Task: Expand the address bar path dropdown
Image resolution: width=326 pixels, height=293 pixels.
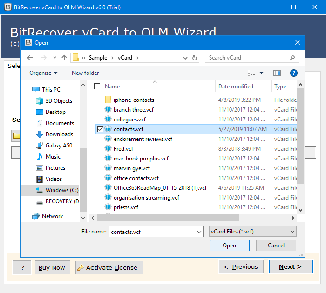Action: click(x=185, y=58)
